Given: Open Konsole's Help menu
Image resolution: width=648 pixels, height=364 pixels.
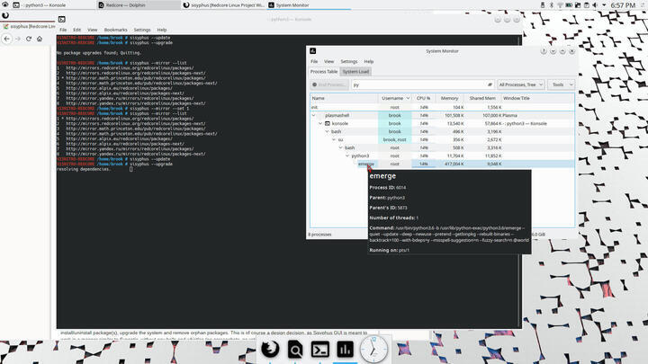Looking at the screenshot, I should pyautogui.click(x=162, y=30).
